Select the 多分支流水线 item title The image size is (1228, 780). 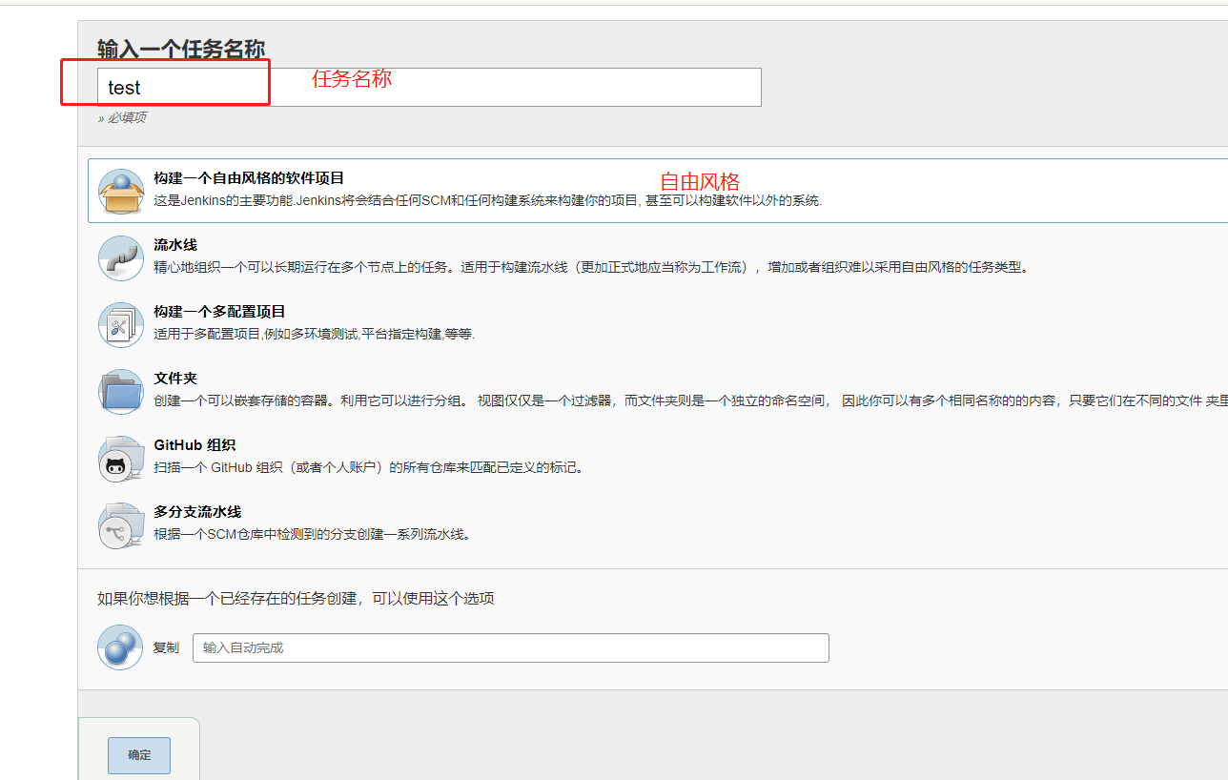point(197,512)
